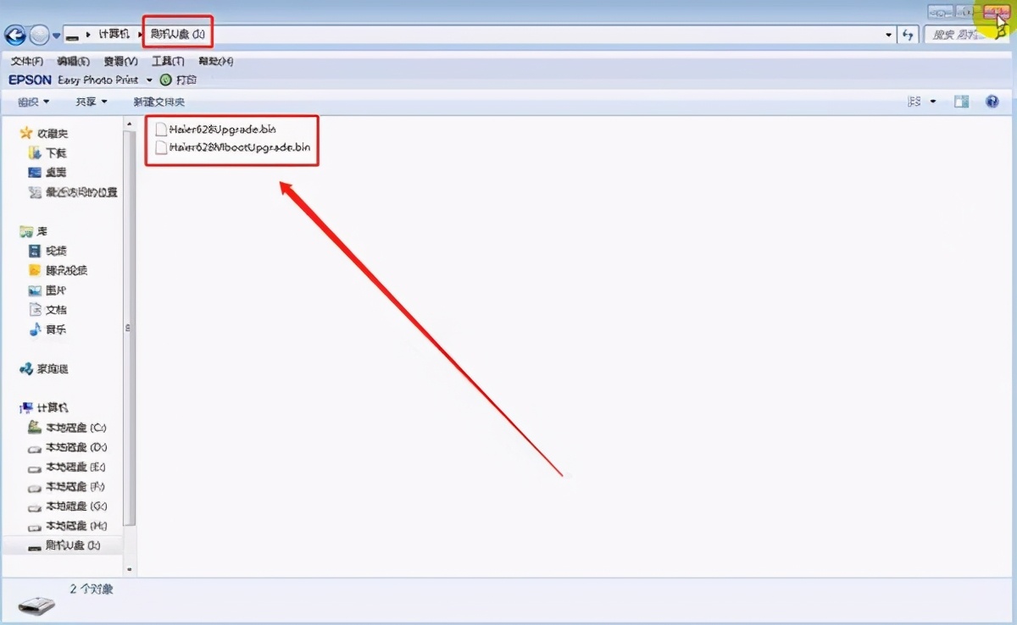The width and height of the screenshot is (1017, 625).
Task: Open the view options dropdown arrow
Action: pos(933,102)
